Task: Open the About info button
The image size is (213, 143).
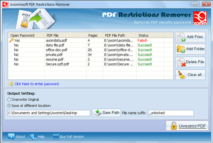Action: click(16, 137)
